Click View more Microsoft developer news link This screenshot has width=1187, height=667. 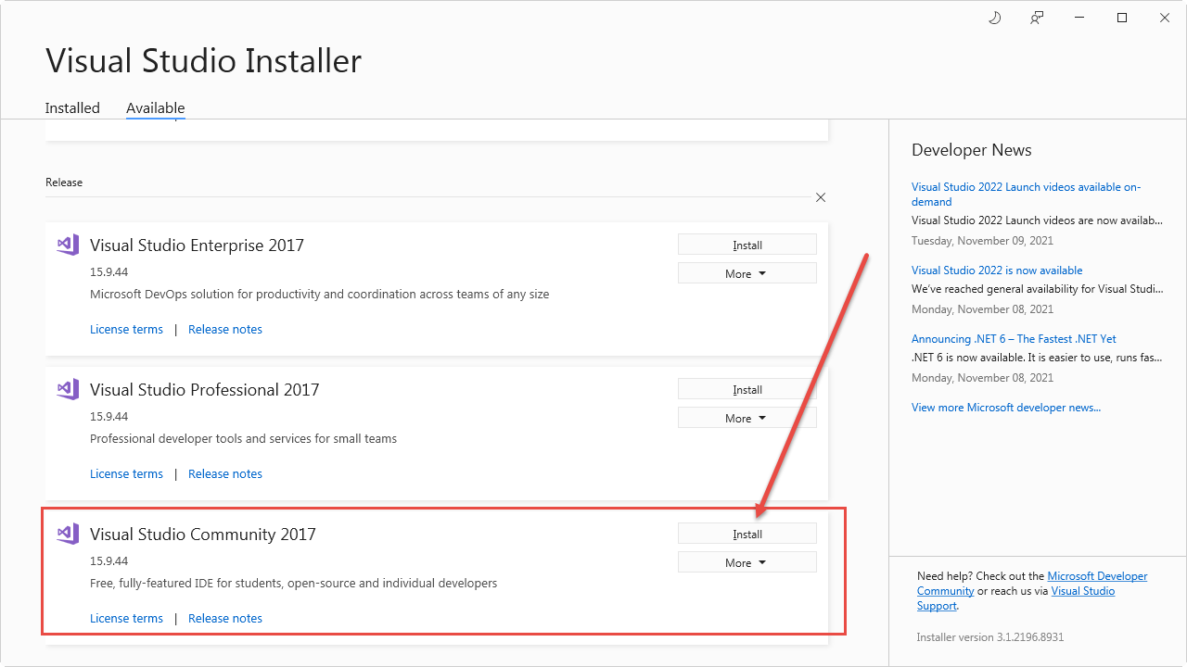1006,408
